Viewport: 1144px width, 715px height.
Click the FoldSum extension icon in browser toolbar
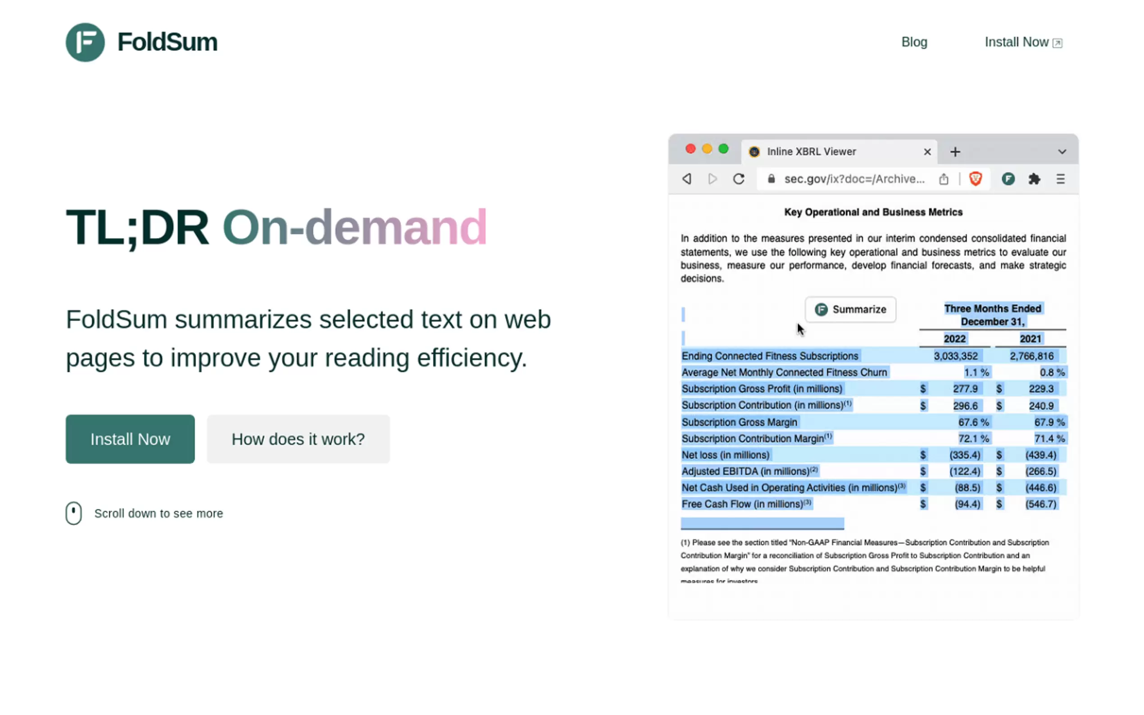[x=1008, y=179]
